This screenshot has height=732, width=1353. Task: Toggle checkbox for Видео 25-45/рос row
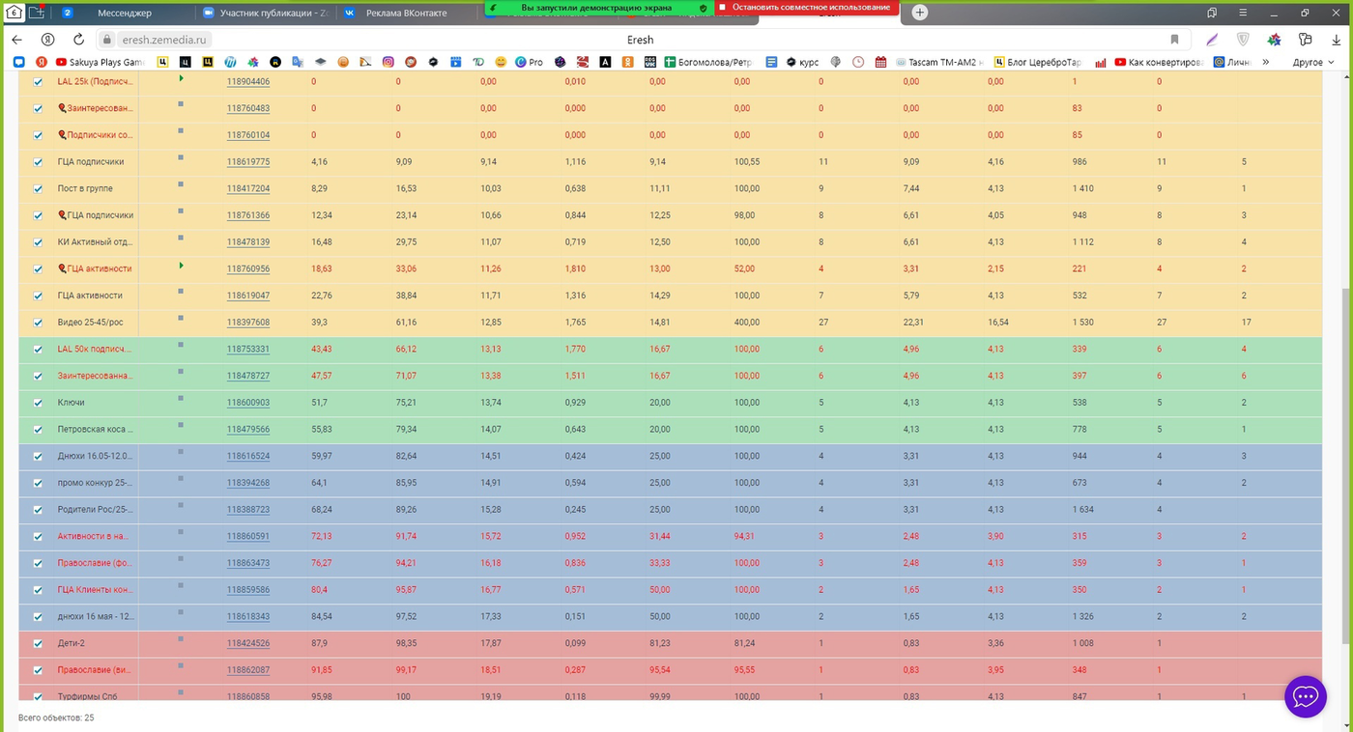pos(38,323)
